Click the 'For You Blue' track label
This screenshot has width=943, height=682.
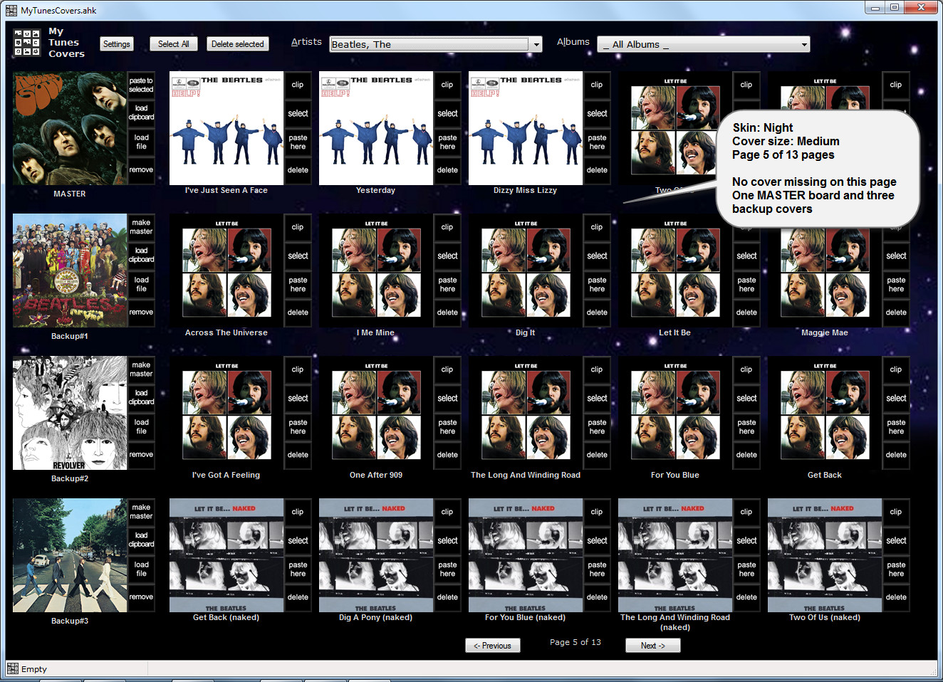[x=675, y=475]
